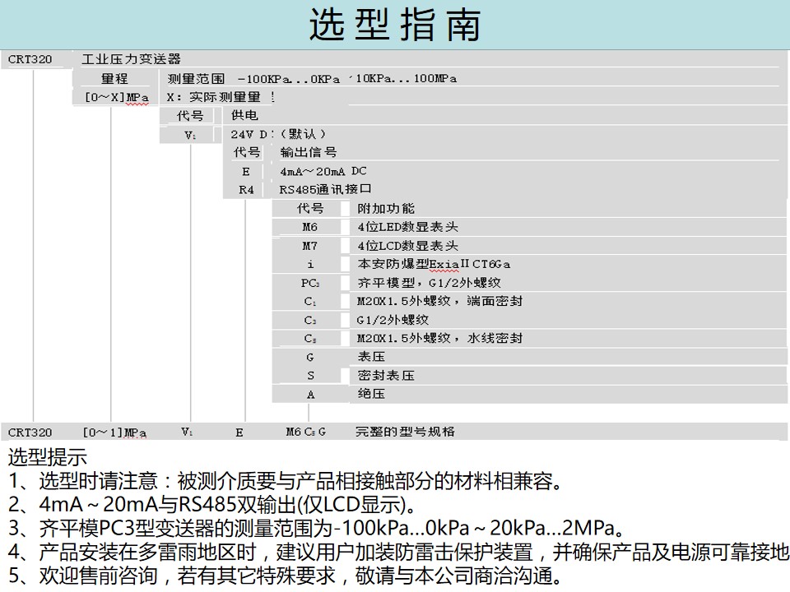Click the 选型提示 heading
This screenshot has height=592, width=790.
47,457
